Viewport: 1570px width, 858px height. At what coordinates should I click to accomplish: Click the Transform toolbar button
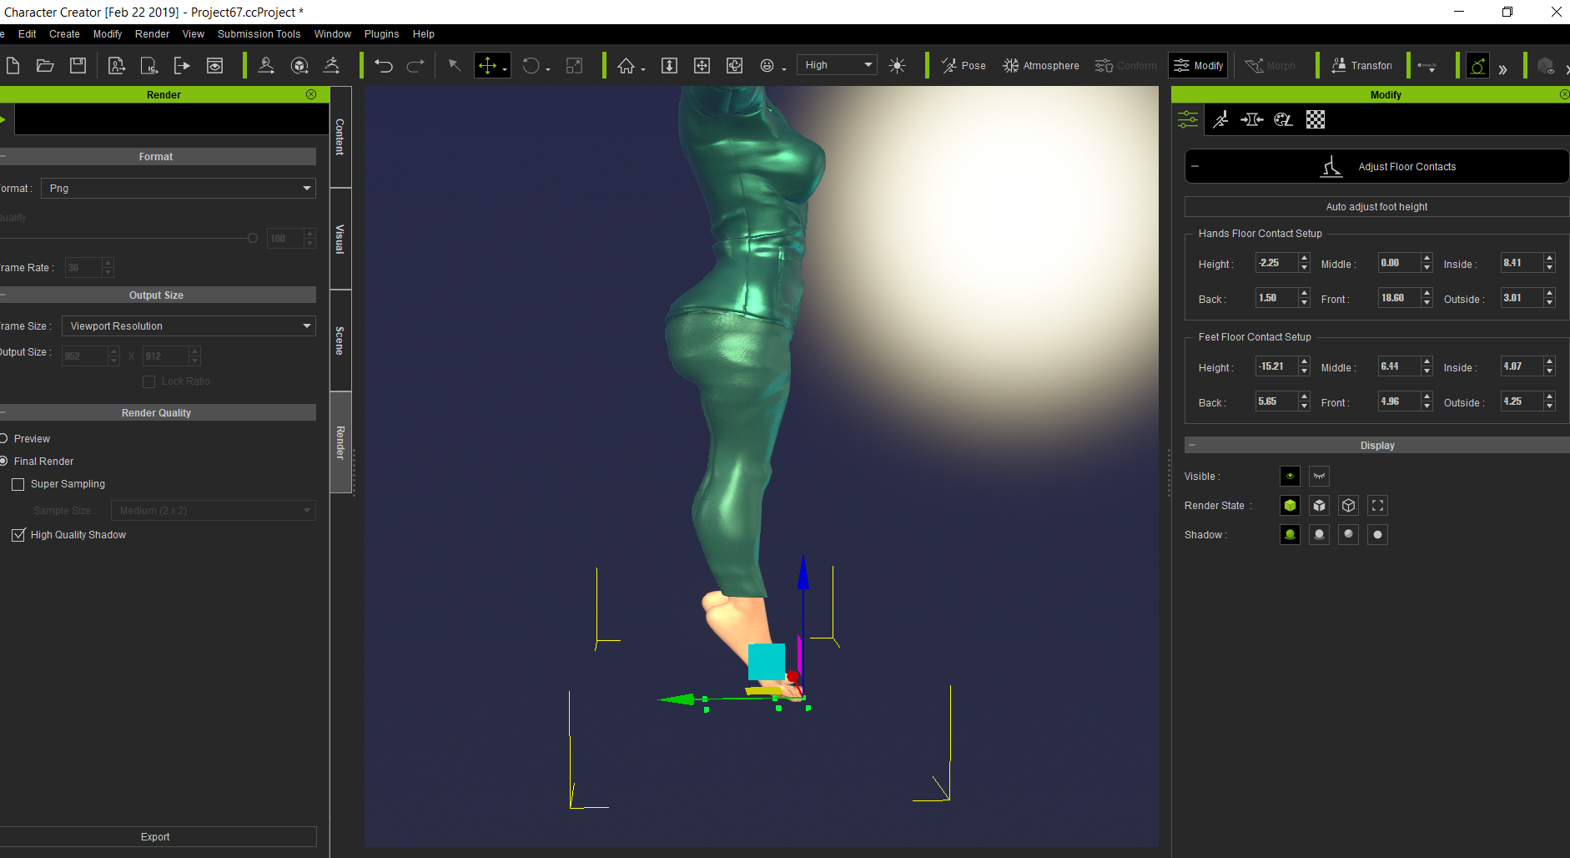[x=1362, y=65]
